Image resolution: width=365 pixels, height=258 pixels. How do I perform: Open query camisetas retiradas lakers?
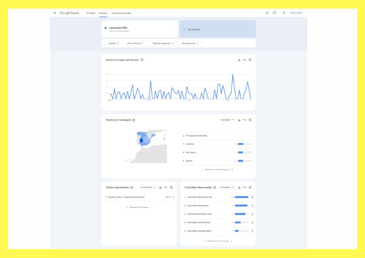199,231
